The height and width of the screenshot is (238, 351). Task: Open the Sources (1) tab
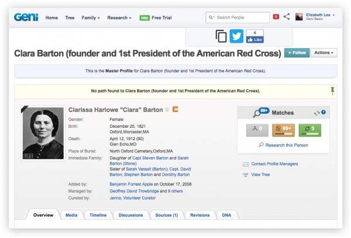[167, 215]
